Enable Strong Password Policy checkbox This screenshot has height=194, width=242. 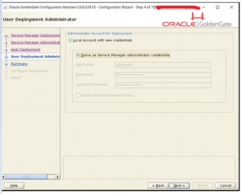click(x=78, y=95)
